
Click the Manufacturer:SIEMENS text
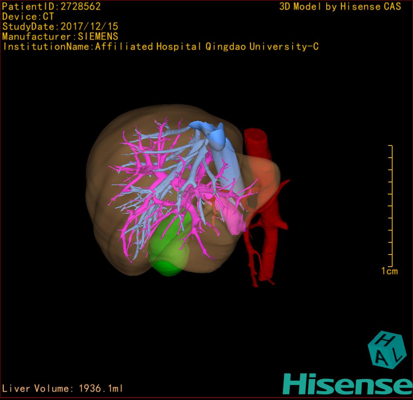pos(60,36)
